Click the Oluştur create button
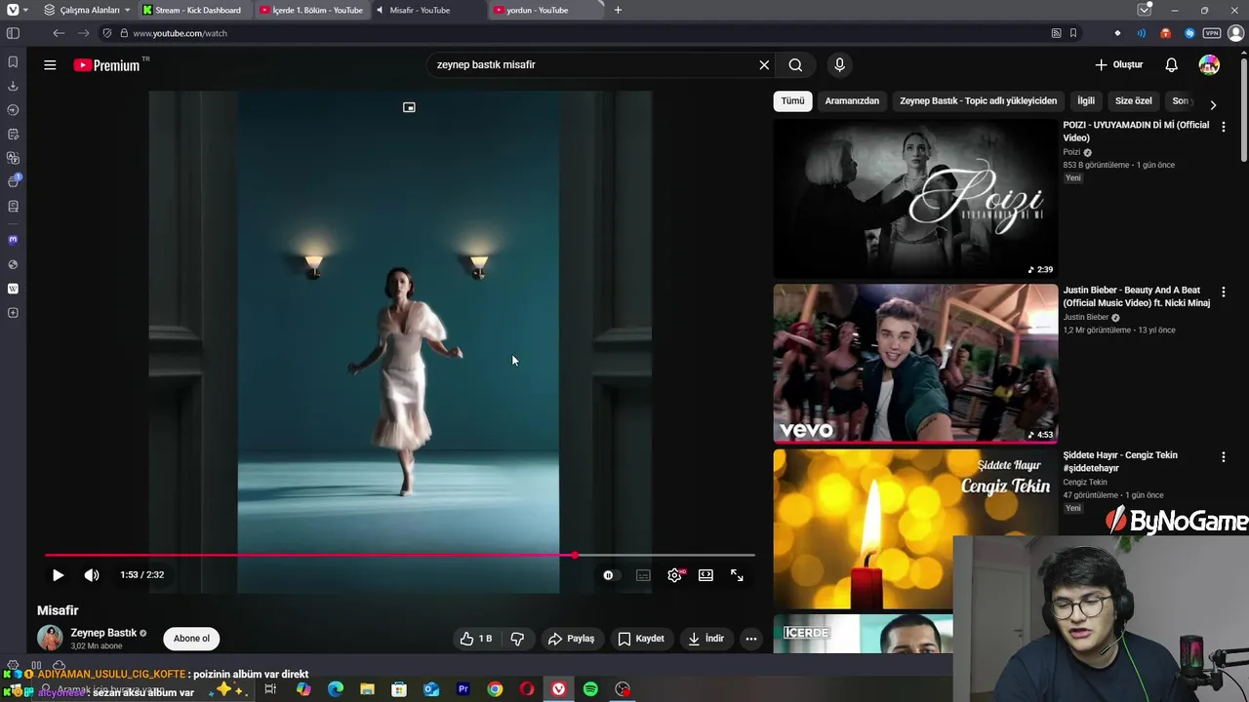Viewport: 1249px width, 702px height. [1118, 65]
